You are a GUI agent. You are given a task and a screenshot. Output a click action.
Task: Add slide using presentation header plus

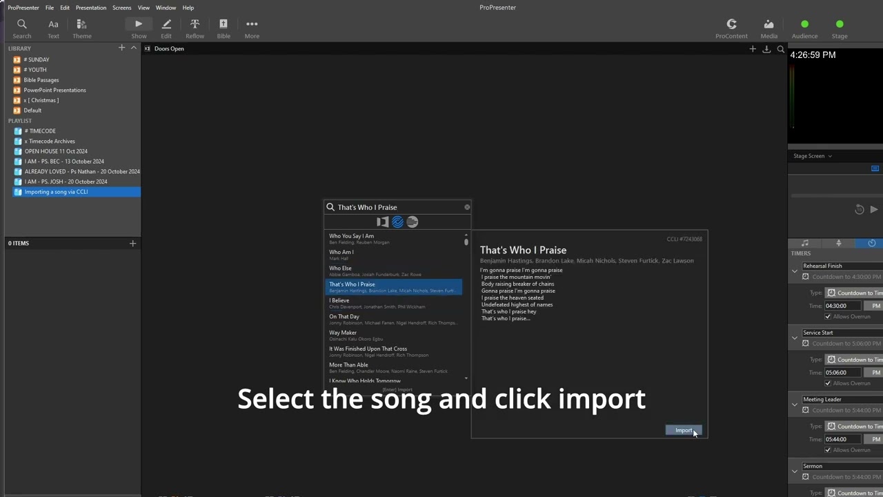click(x=753, y=49)
